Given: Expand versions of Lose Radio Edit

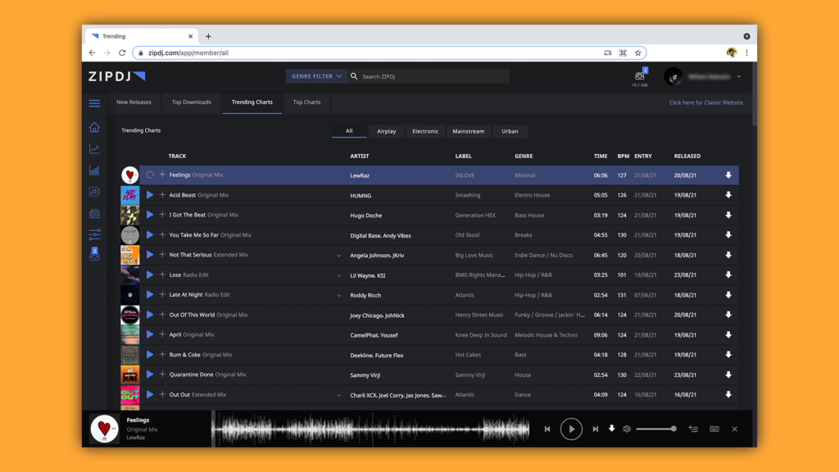Looking at the screenshot, I should [338, 275].
